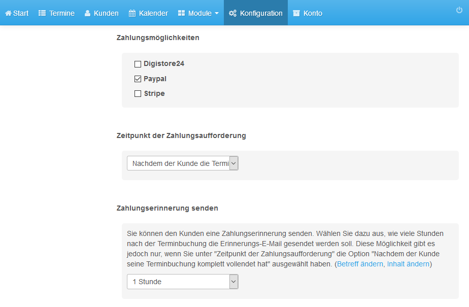This screenshot has height=307, width=469.
Task: Enable the Digistore24 checkbox
Action: [138, 64]
